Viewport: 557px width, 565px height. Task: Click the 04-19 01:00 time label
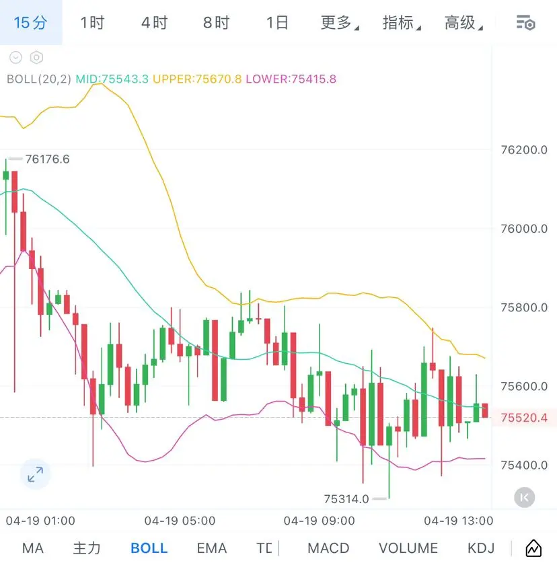pos(40,521)
